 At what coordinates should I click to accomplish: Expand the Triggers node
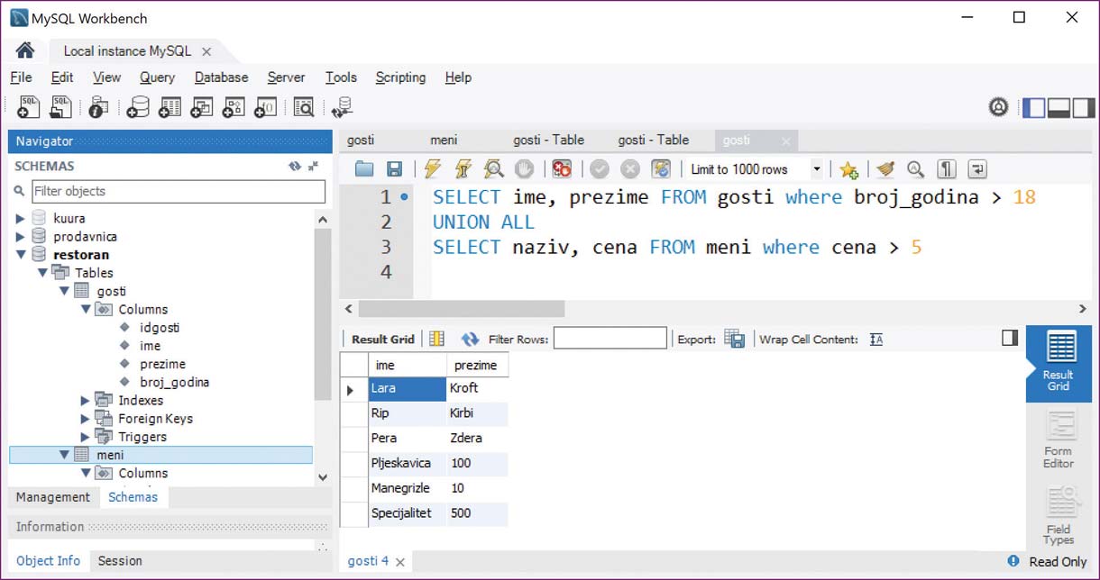[x=86, y=437]
